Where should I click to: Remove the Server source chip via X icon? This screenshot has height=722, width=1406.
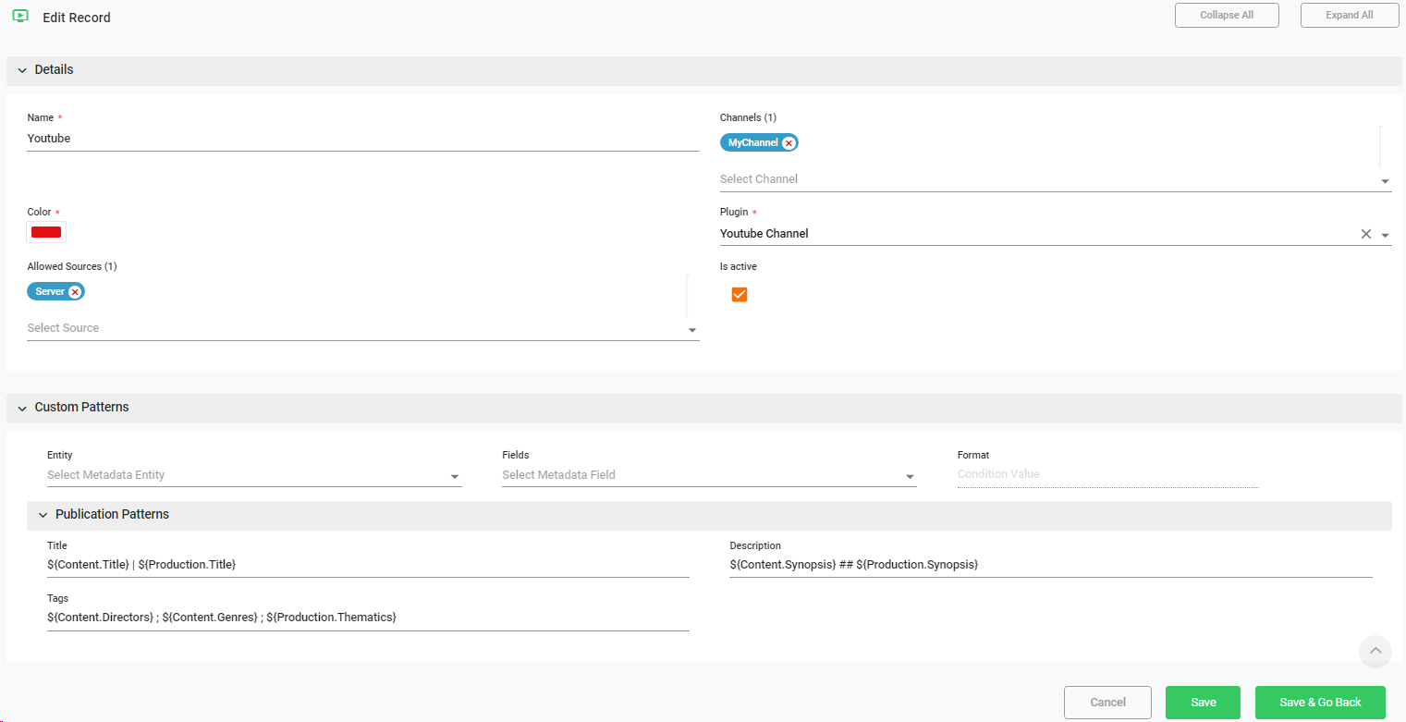click(75, 292)
